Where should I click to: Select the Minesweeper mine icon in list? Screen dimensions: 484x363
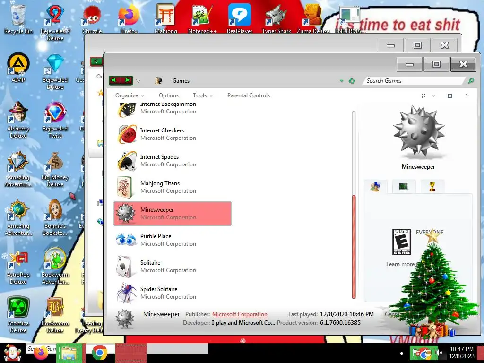(125, 213)
